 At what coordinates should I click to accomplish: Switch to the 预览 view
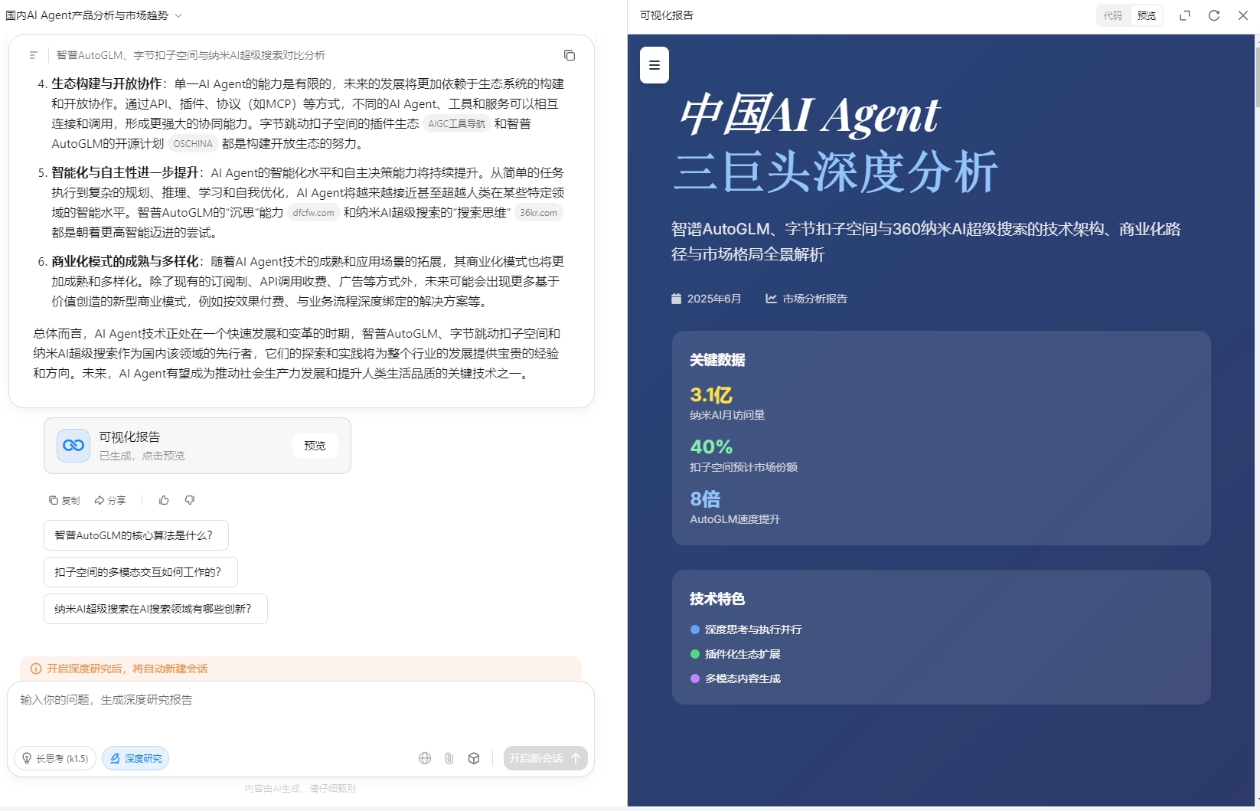tap(1146, 15)
